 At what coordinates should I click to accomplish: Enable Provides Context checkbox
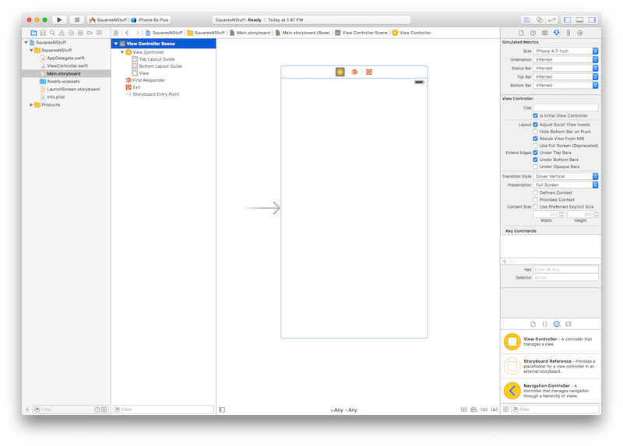(535, 200)
